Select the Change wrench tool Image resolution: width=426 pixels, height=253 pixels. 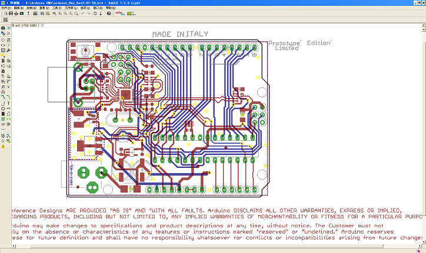[x=8, y=50]
